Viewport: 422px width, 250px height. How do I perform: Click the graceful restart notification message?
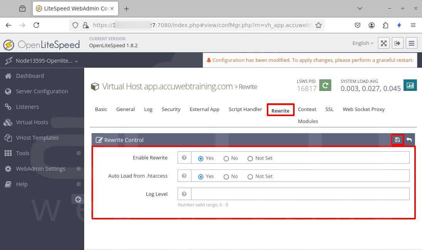(x=310, y=60)
